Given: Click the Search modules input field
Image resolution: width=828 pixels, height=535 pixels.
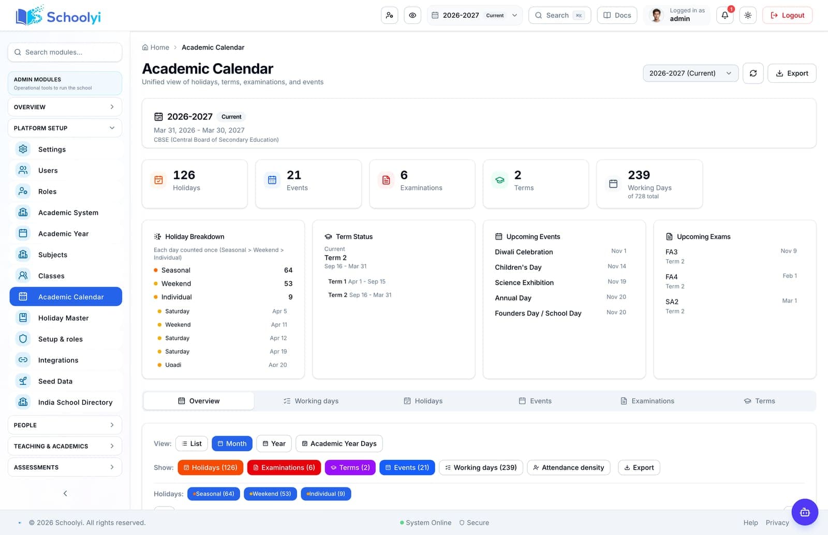Looking at the screenshot, I should [65, 52].
